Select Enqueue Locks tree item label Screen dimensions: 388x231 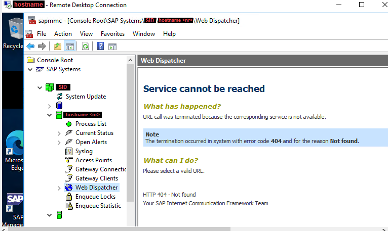(95, 197)
